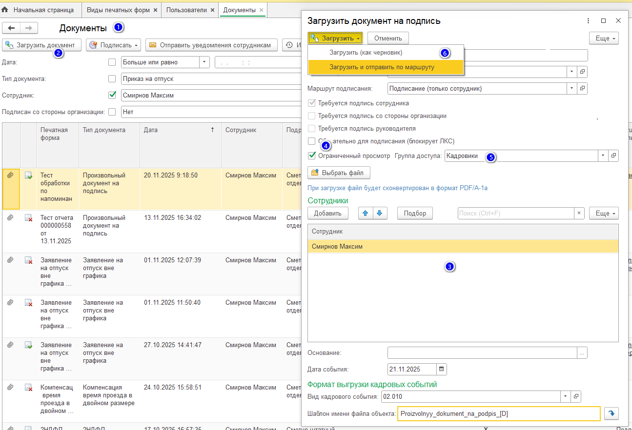Click the home icon on Начальная страница tab
Image resolution: width=632 pixels, height=430 pixels.
(x=5, y=10)
